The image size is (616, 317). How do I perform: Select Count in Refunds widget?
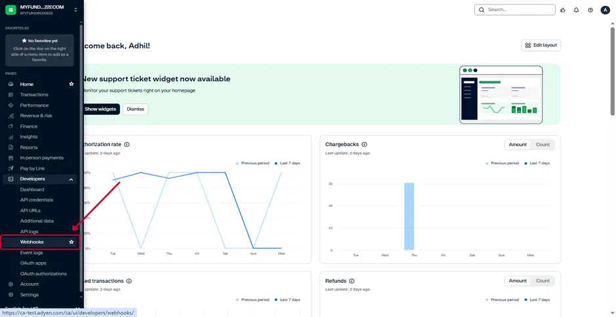[543, 280]
